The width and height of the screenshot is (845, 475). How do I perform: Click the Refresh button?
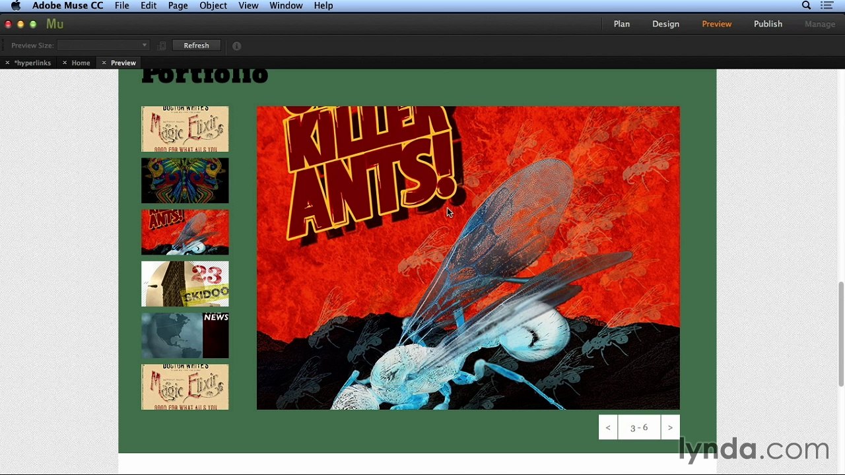(x=196, y=46)
